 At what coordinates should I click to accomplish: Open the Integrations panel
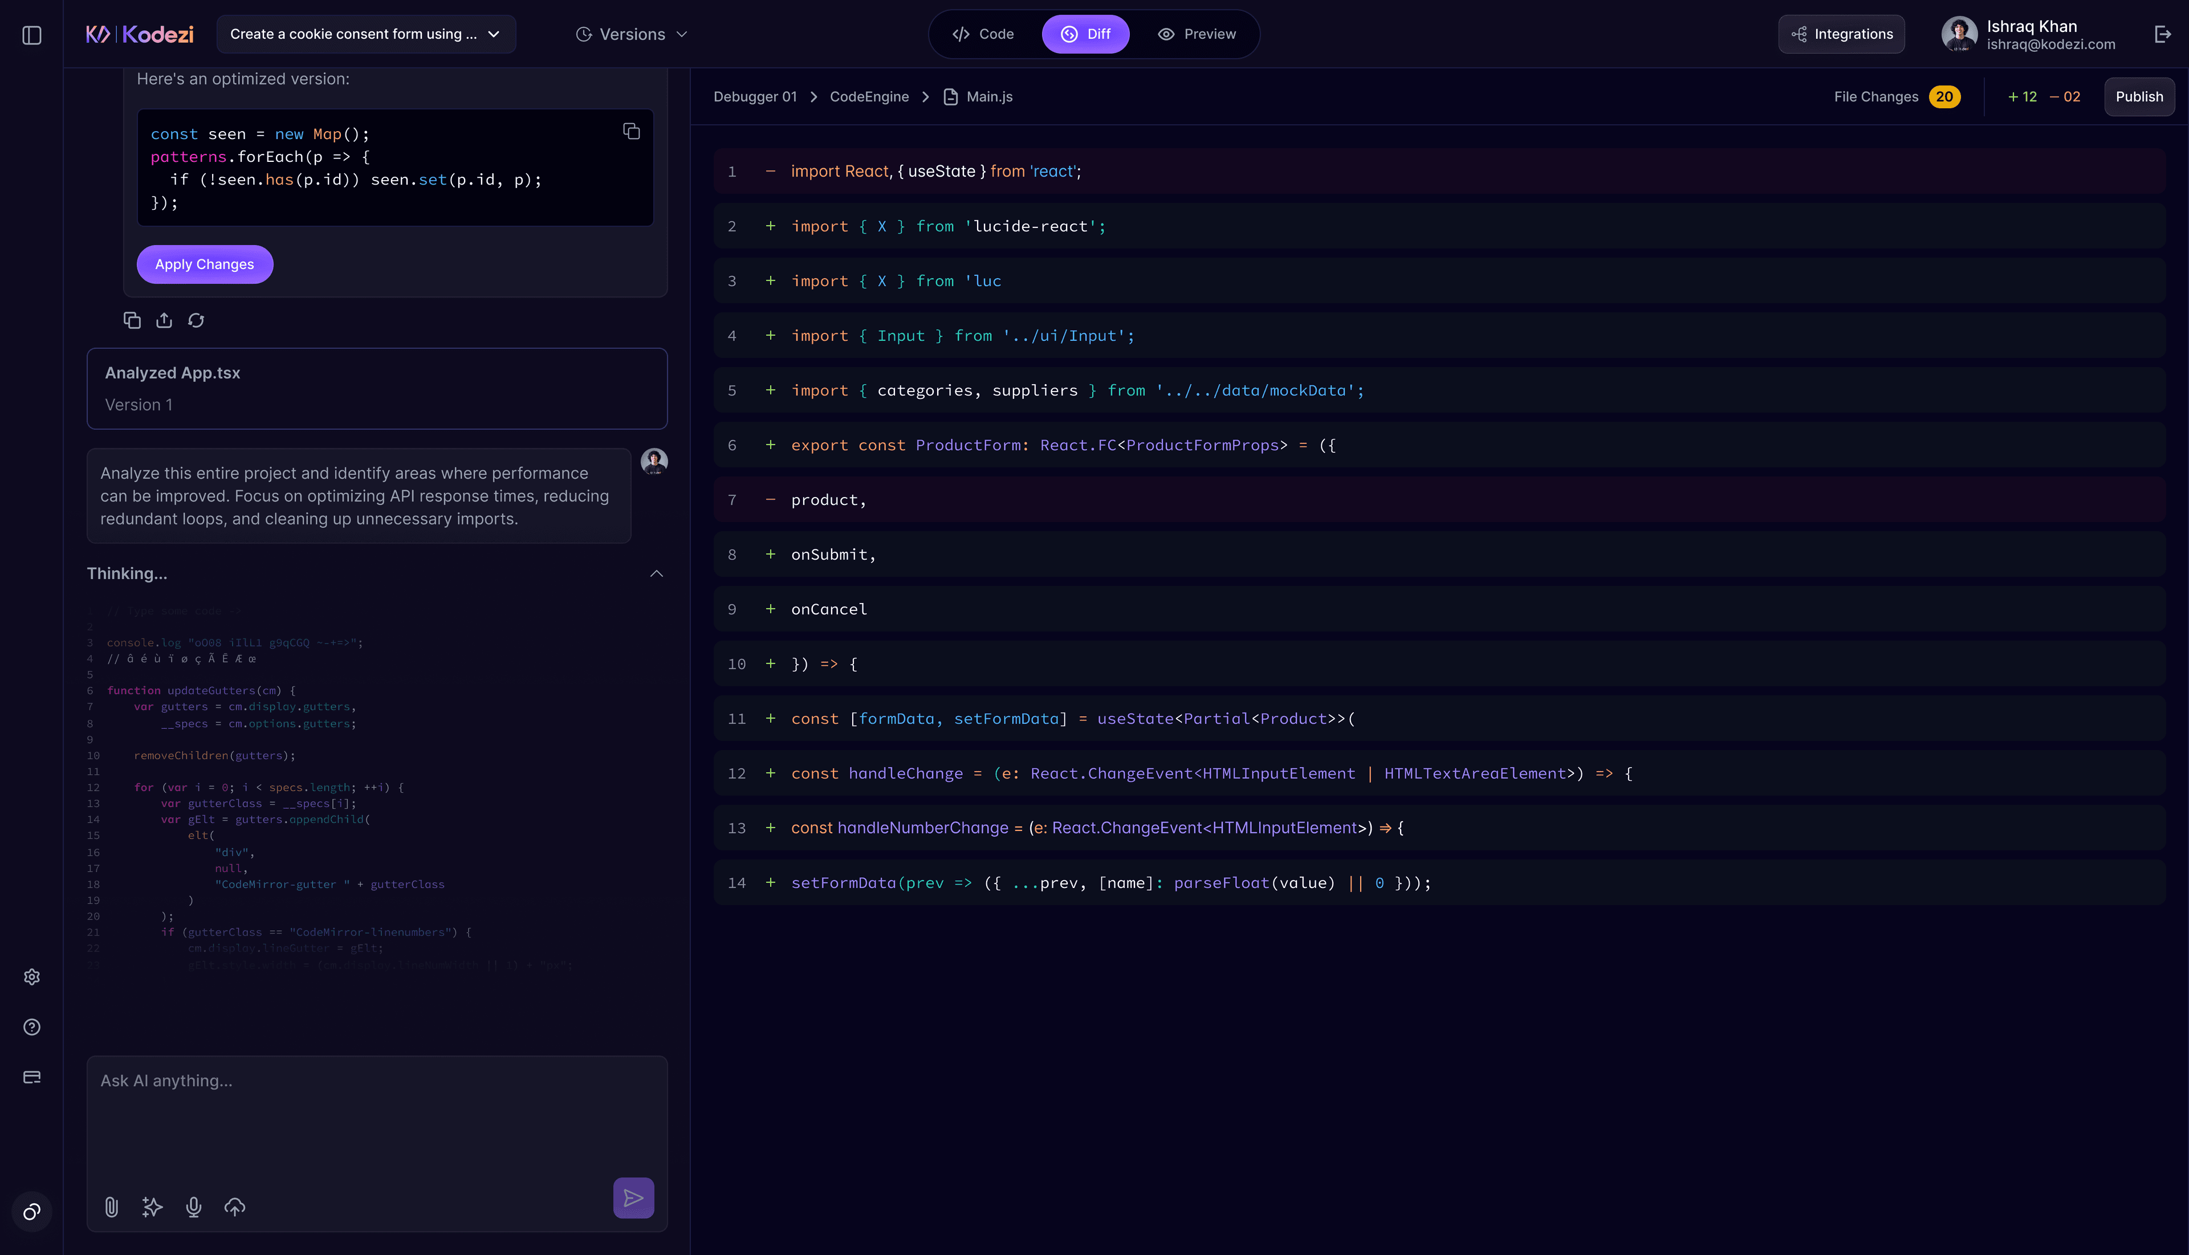pyautogui.click(x=1841, y=34)
